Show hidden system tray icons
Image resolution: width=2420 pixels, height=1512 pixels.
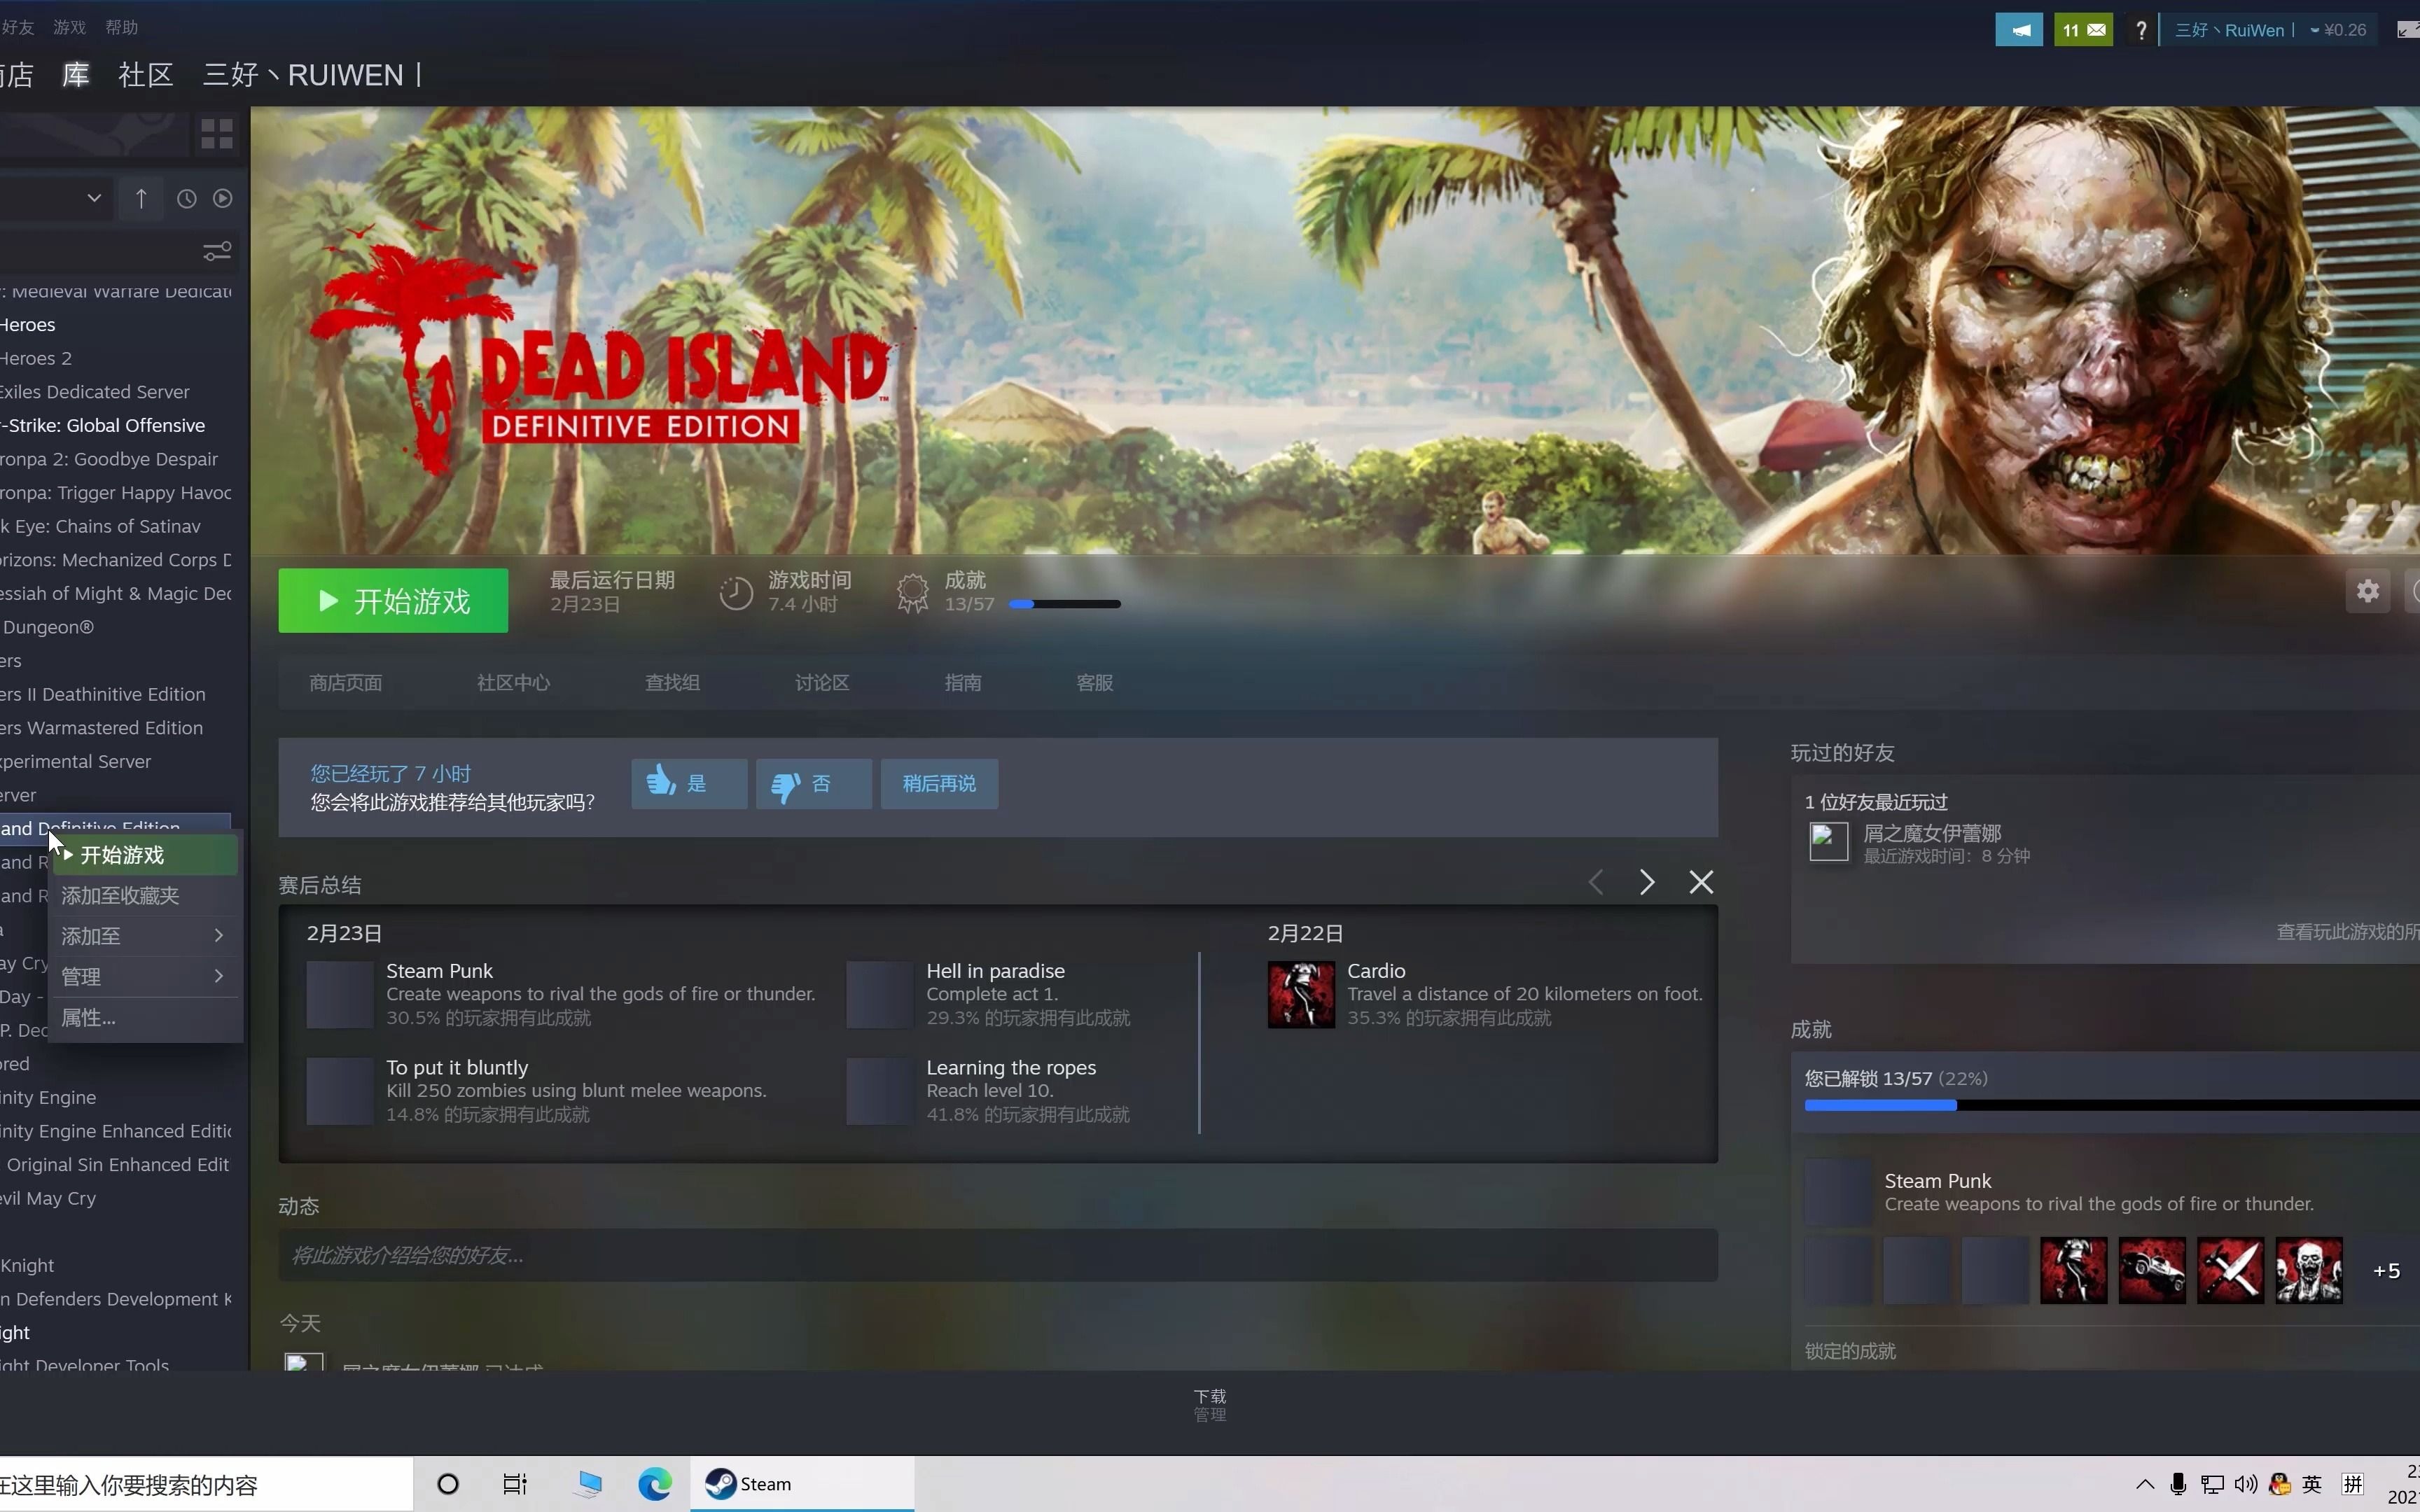(x=2144, y=1484)
